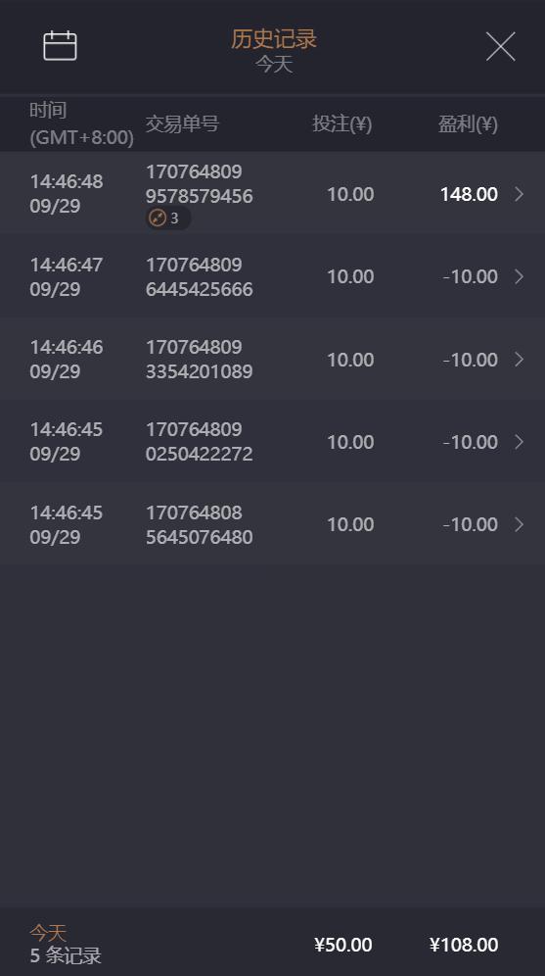The width and height of the screenshot is (545, 976).
Task: Click the 今天 subtitle under the title
Action: tap(273, 64)
